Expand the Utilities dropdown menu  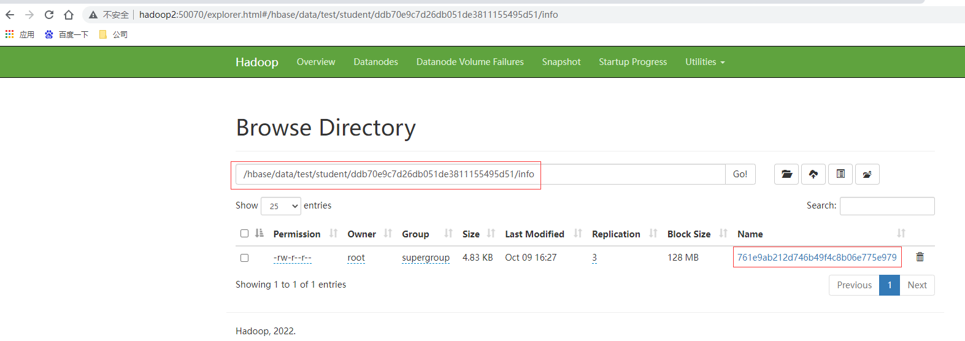click(705, 62)
